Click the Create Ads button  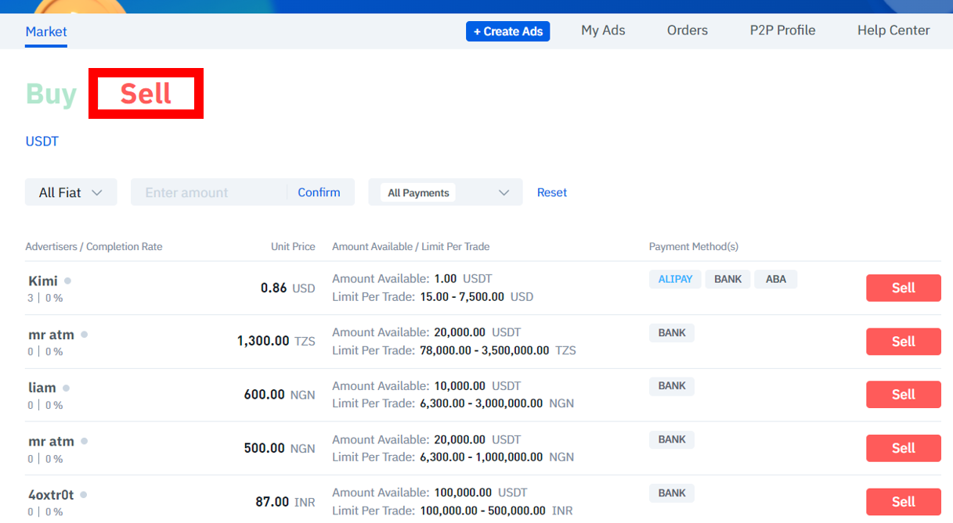pyautogui.click(x=508, y=31)
